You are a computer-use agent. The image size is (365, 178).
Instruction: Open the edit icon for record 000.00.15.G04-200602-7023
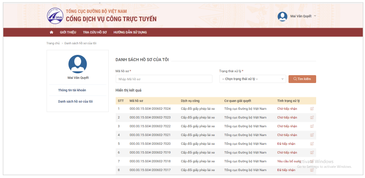click(312, 118)
